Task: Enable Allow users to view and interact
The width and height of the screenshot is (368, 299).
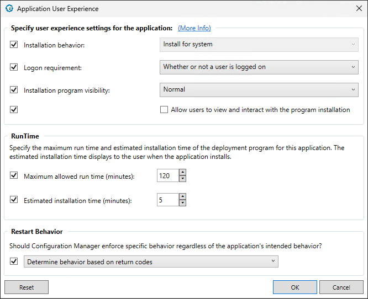Action: tap(164, 110)
